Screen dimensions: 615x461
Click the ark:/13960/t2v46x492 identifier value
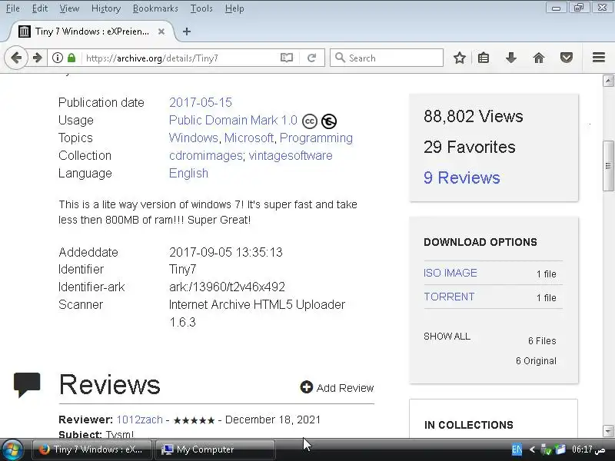point(227,287)
